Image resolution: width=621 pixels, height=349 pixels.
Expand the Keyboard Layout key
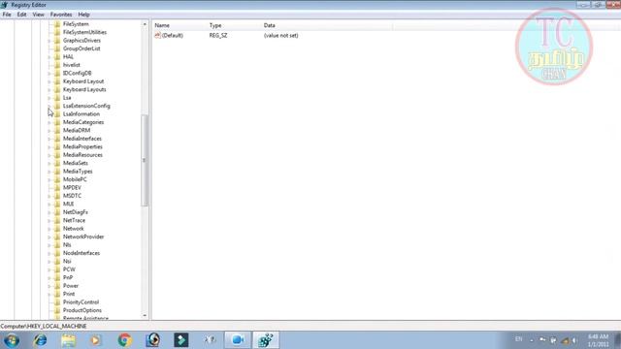[49, 81]
